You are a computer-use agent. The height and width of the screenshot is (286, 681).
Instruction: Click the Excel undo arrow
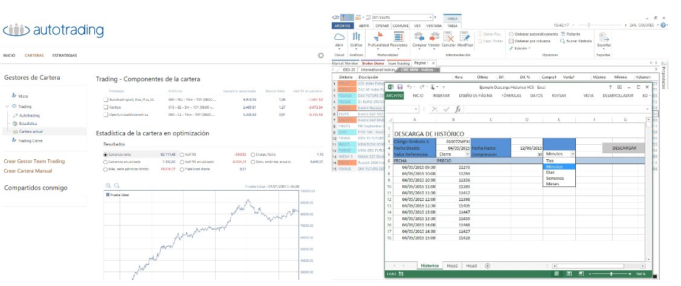click(x=409, y=87)
